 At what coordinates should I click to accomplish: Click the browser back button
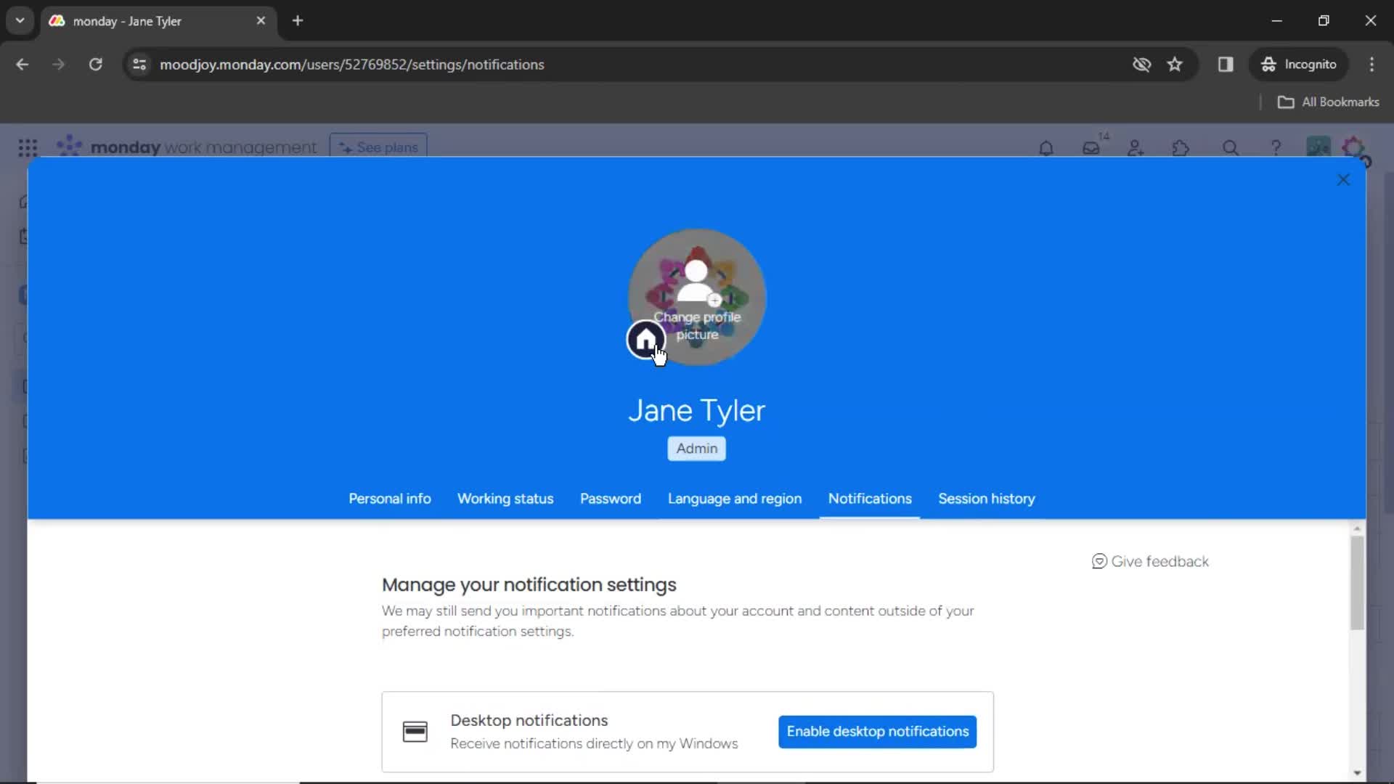pos(23,65)
